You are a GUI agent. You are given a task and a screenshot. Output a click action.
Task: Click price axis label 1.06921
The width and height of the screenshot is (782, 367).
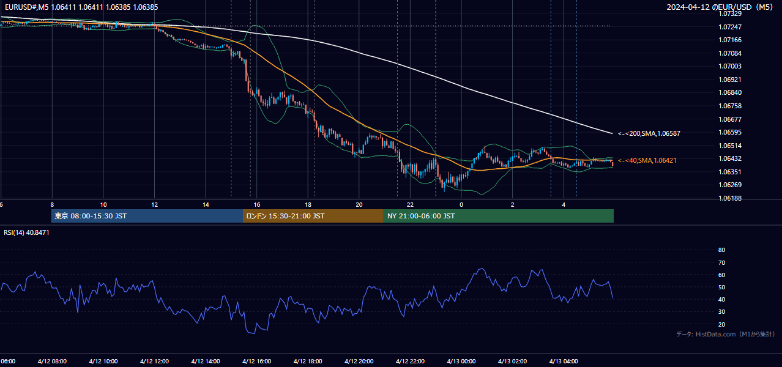tap(729, 80)
